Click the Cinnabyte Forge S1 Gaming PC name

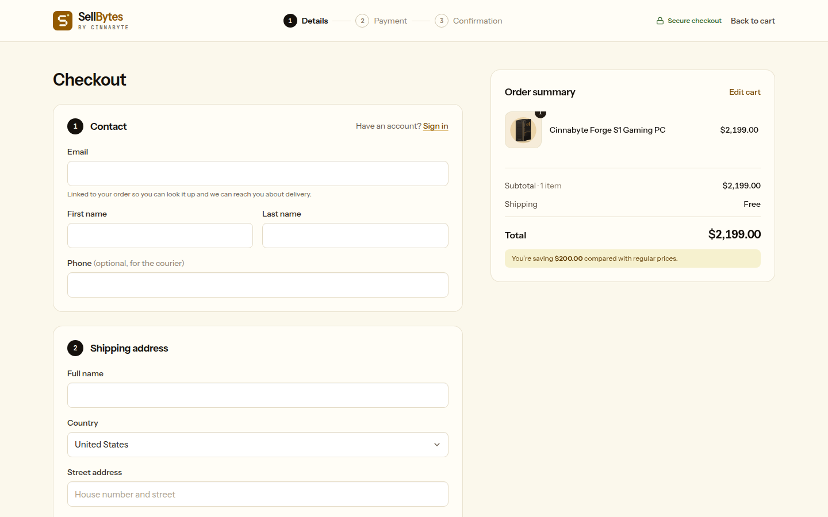(607, 130)
